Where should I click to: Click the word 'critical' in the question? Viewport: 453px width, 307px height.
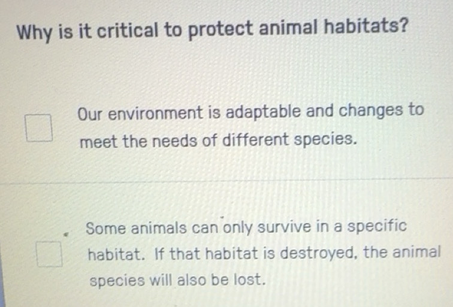coord(128,31)
